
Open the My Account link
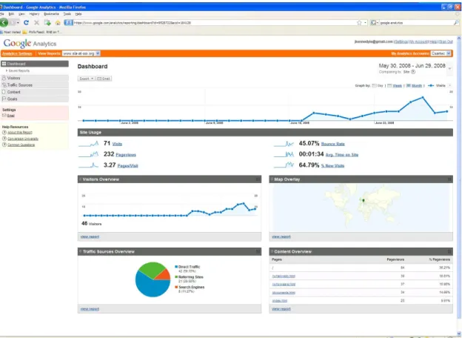(419, 42)
